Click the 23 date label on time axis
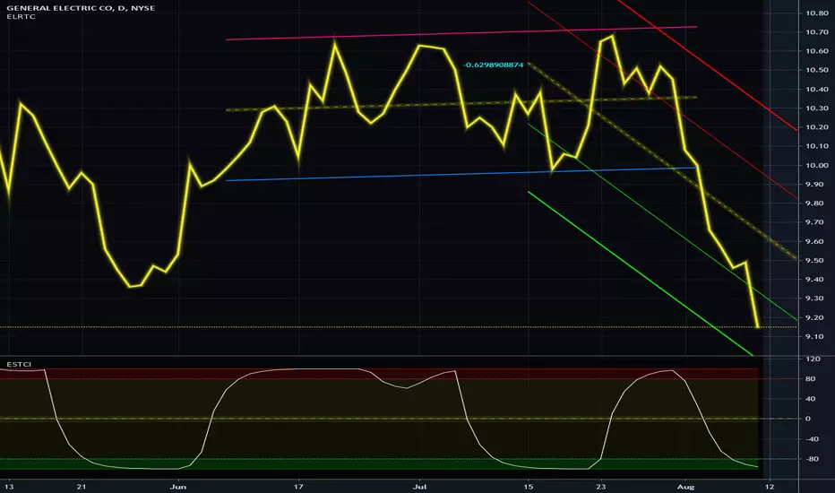The height and width of the screenshot is (493, 835). point(600,487)
